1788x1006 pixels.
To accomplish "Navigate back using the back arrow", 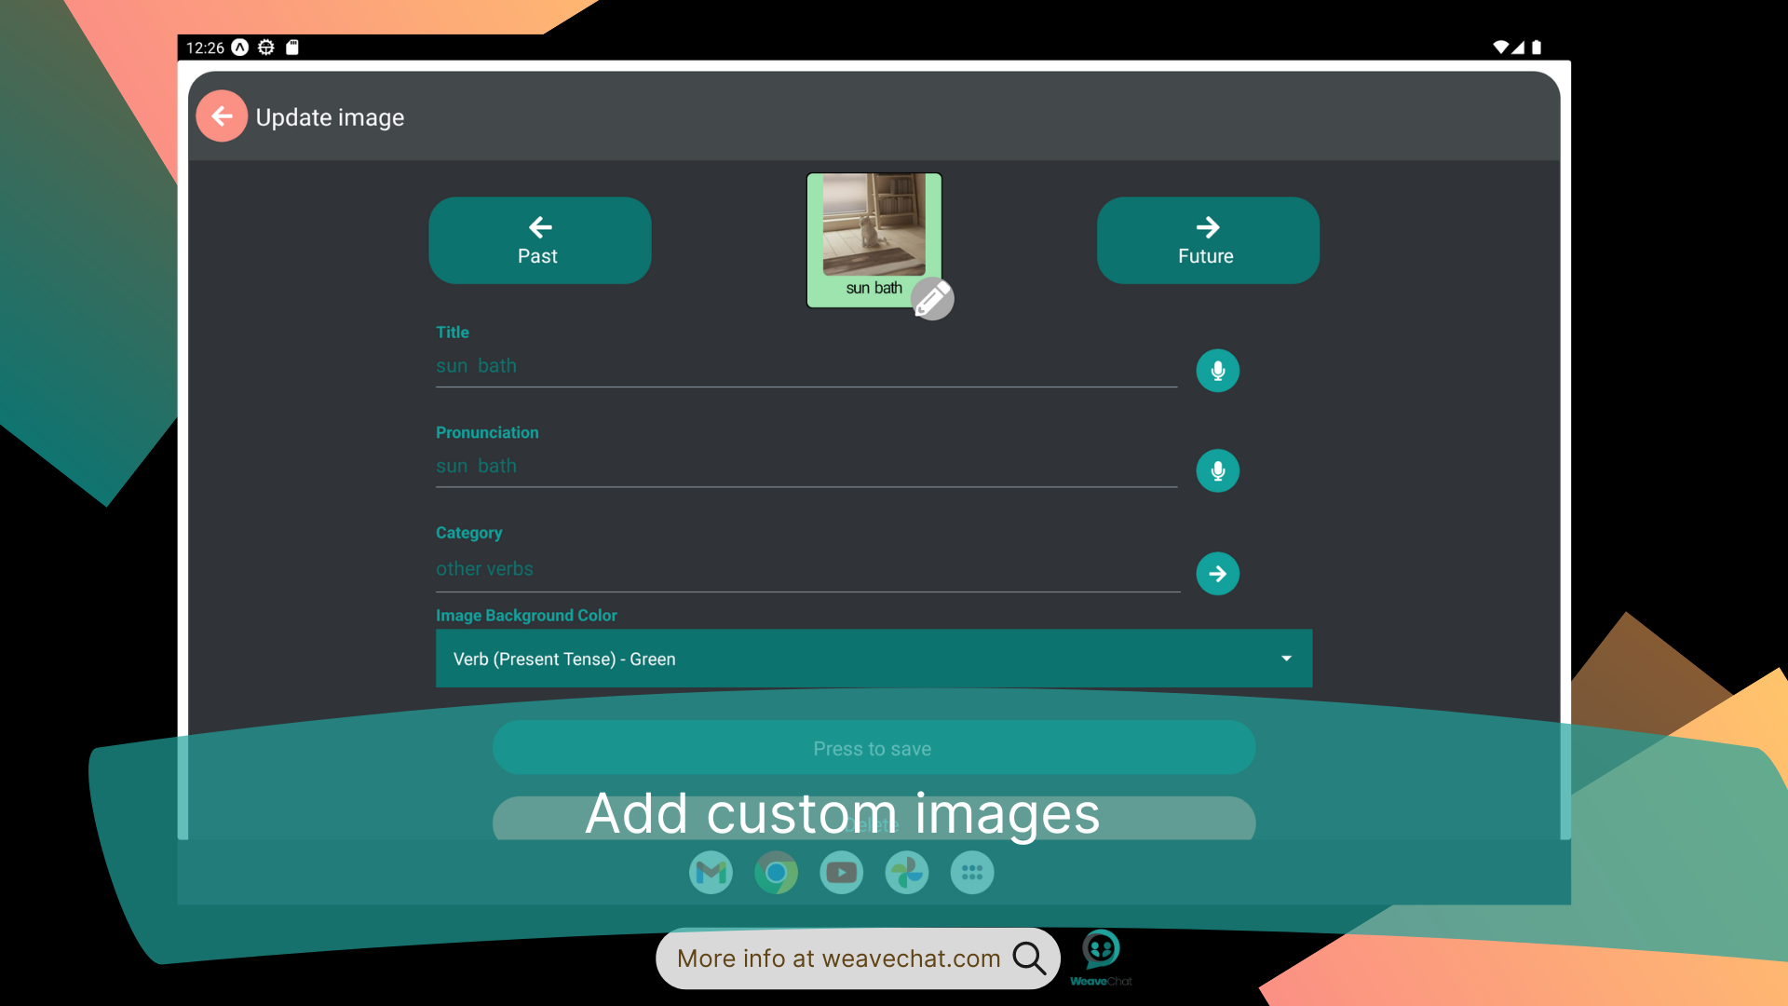I will pos(222,116).
